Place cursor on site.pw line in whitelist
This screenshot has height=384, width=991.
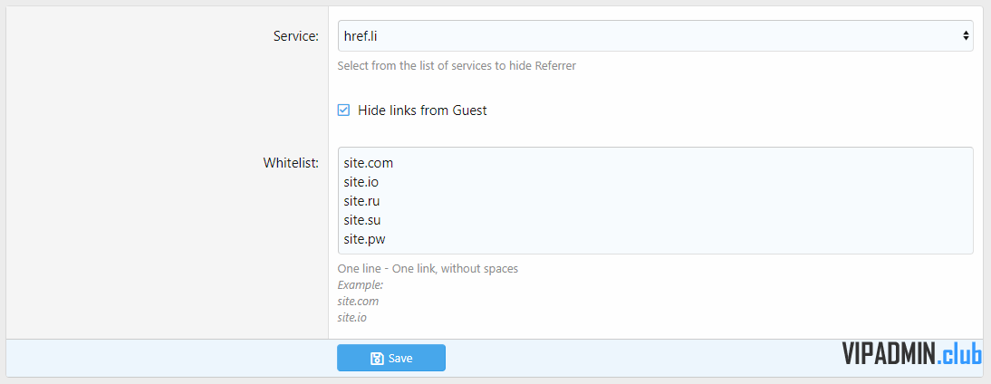click(x=364, y=239)
